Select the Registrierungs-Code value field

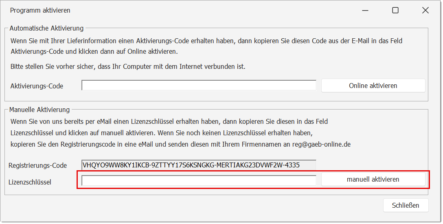[199, 165]
